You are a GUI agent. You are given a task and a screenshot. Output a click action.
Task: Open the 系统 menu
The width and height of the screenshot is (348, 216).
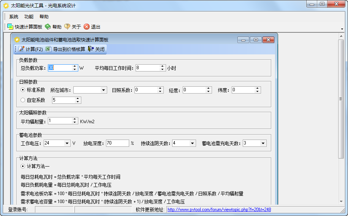14,17
